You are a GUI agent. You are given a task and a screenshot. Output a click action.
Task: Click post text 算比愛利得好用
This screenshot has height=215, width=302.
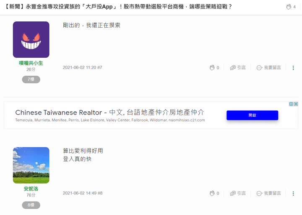click(83, 151)
